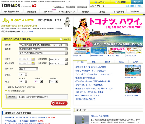Click 検索機能VerUP banner thumbnail
The image size is (145, 124).
[99, 51]
